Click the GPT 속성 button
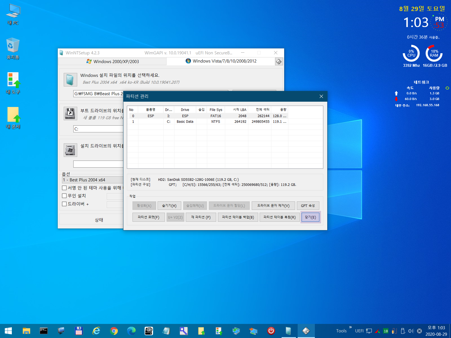This screenshot has height=338, width=451. (x=308, y=206)
